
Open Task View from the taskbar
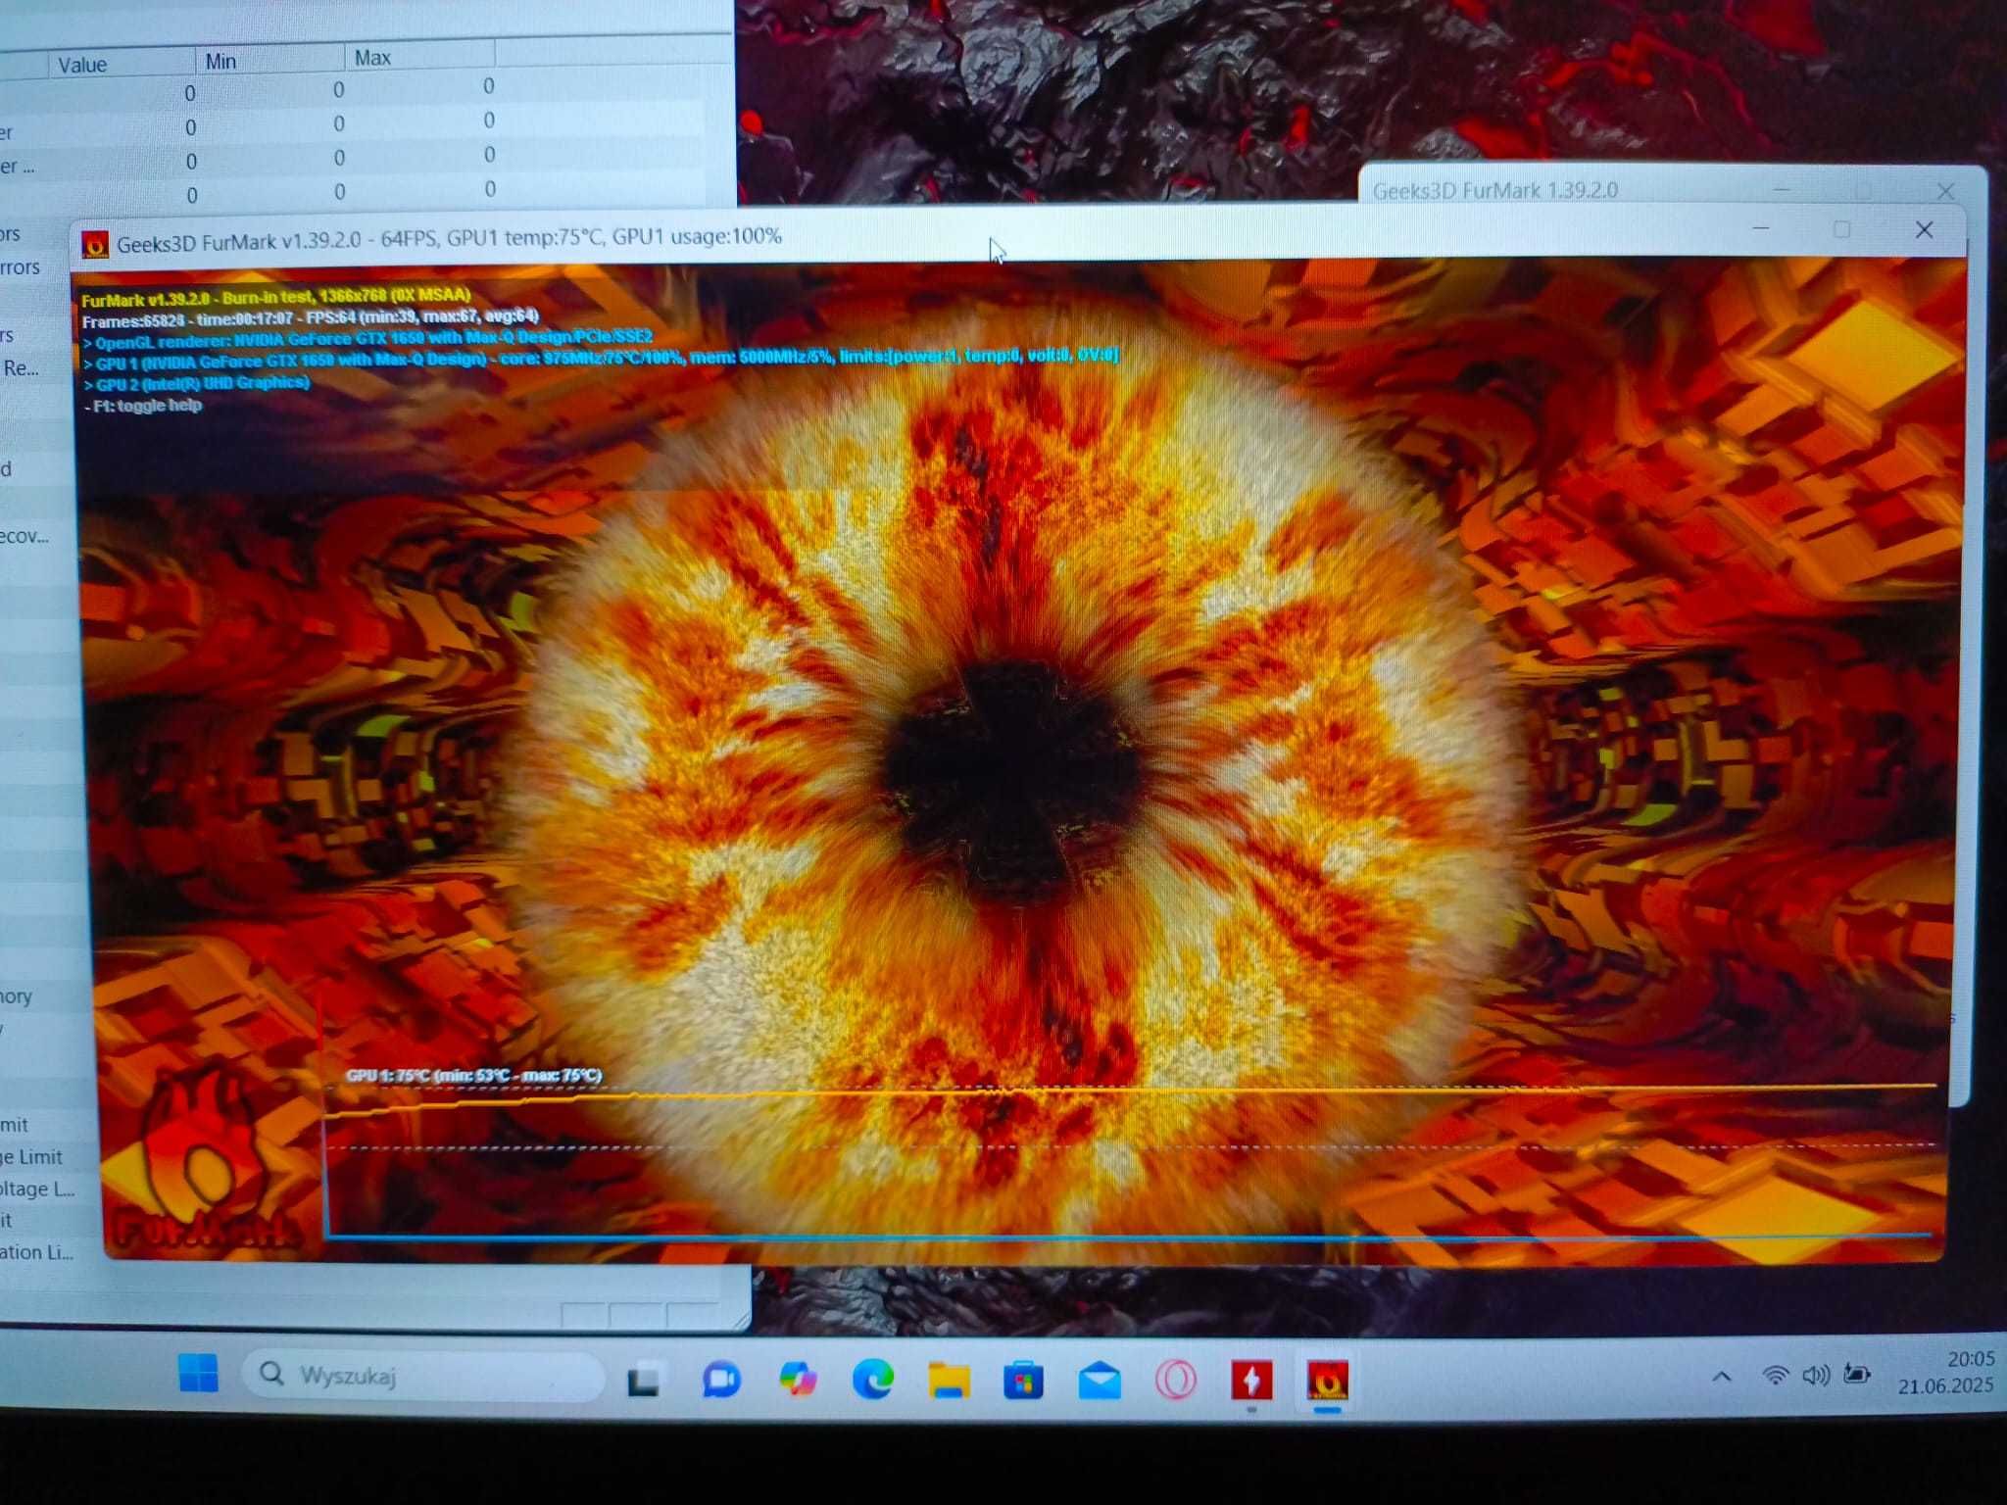643,1380
